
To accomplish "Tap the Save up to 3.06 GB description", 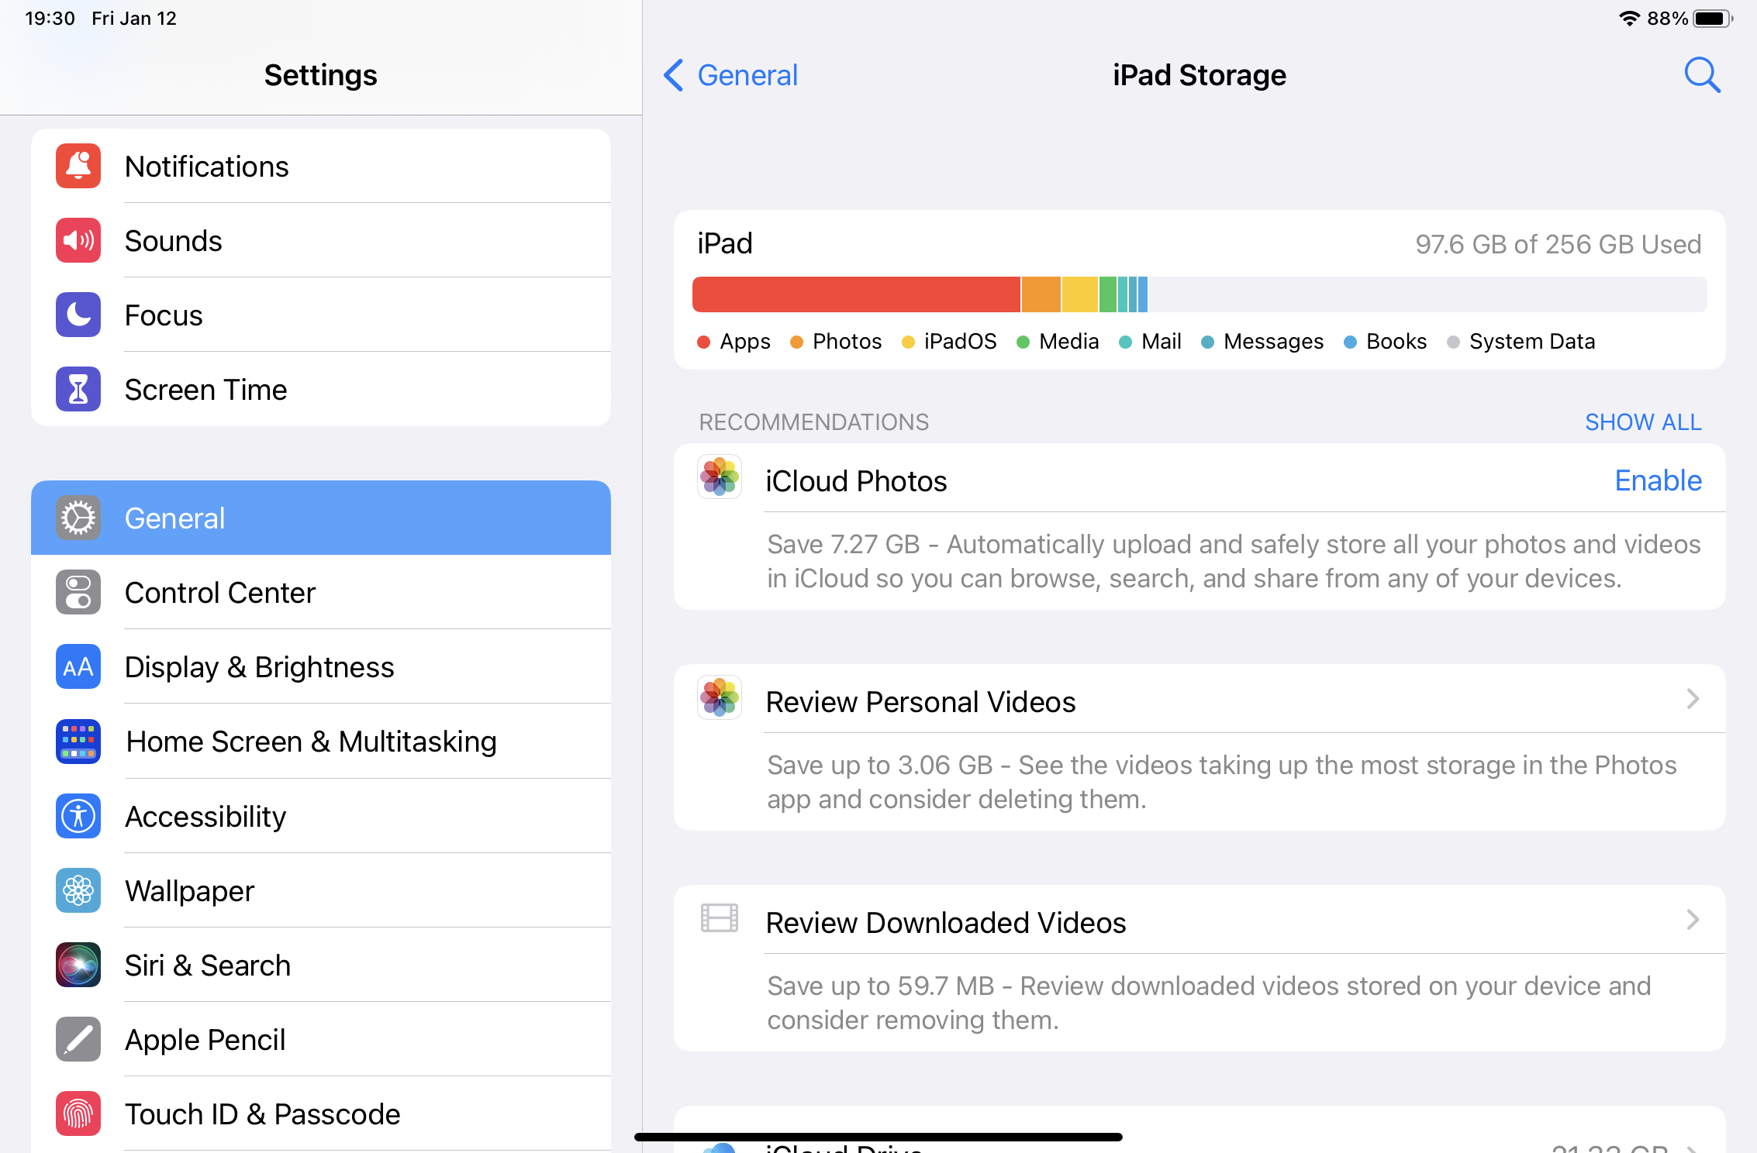I will pos(1222,782).
